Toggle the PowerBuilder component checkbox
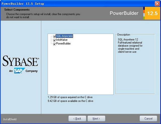 54,44
